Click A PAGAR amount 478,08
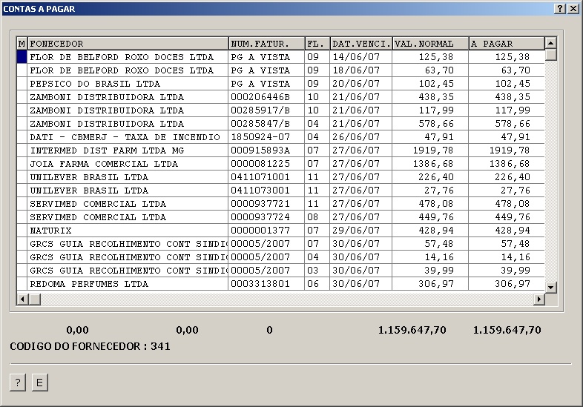The image size is (583, 407). coord(513,204)
